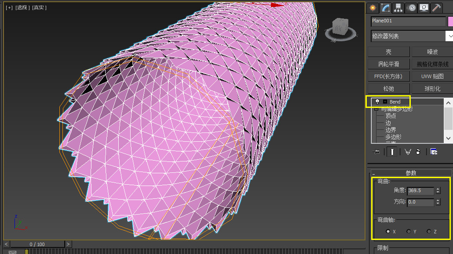
Task: Select the 边界 sub-object level
Action: (x=391, y=130)
